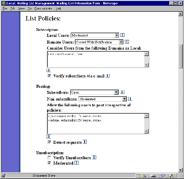Open info icon beside Remote Users dropdown
Viewport: 184px width, 179px height.
click(x=127, y=42)
